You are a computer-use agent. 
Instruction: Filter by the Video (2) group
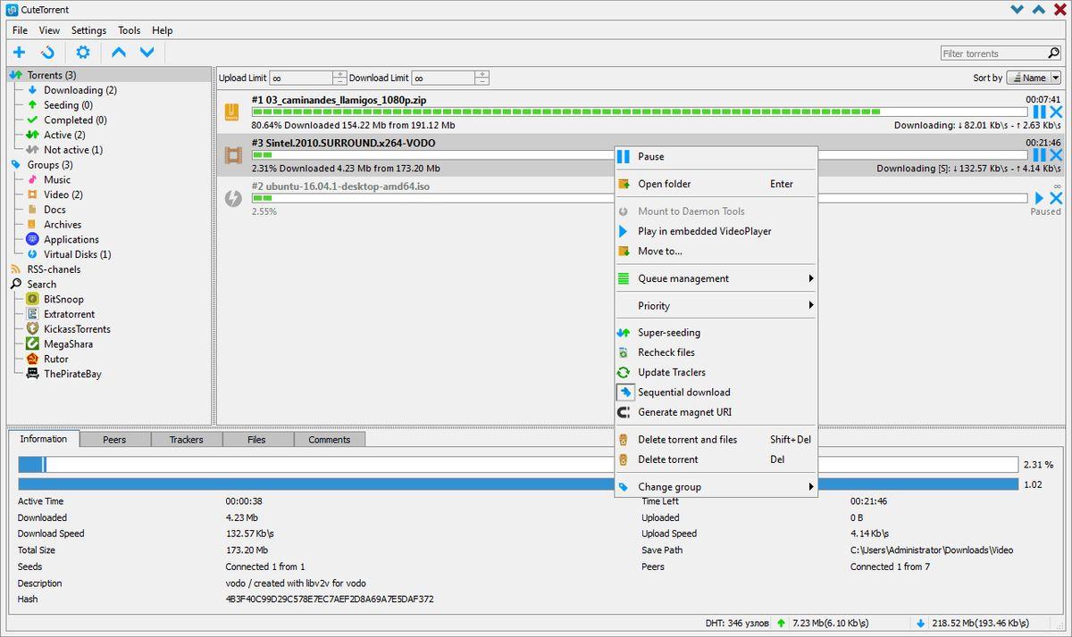pos(63,194)
